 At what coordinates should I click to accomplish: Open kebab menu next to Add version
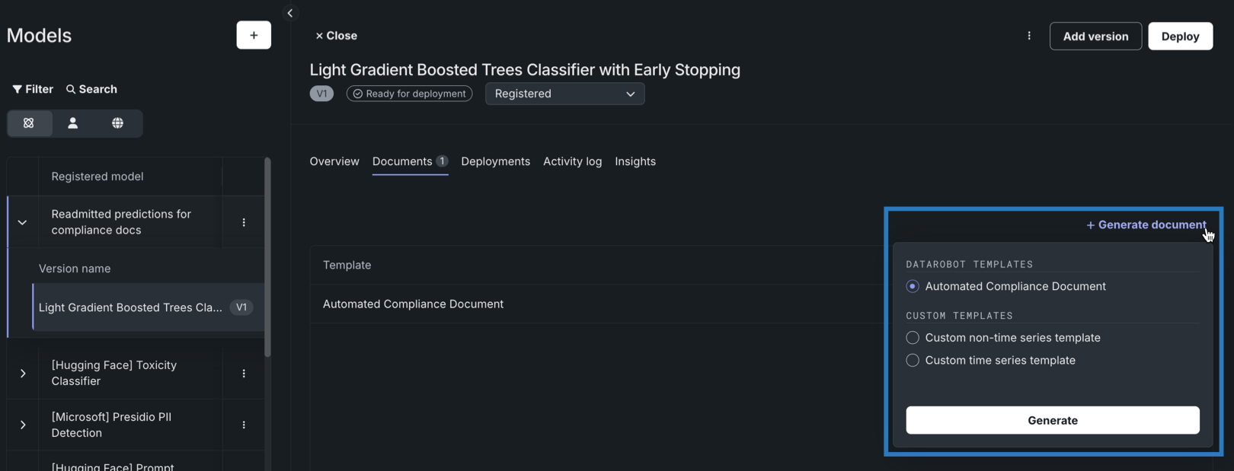point(1029,36)
